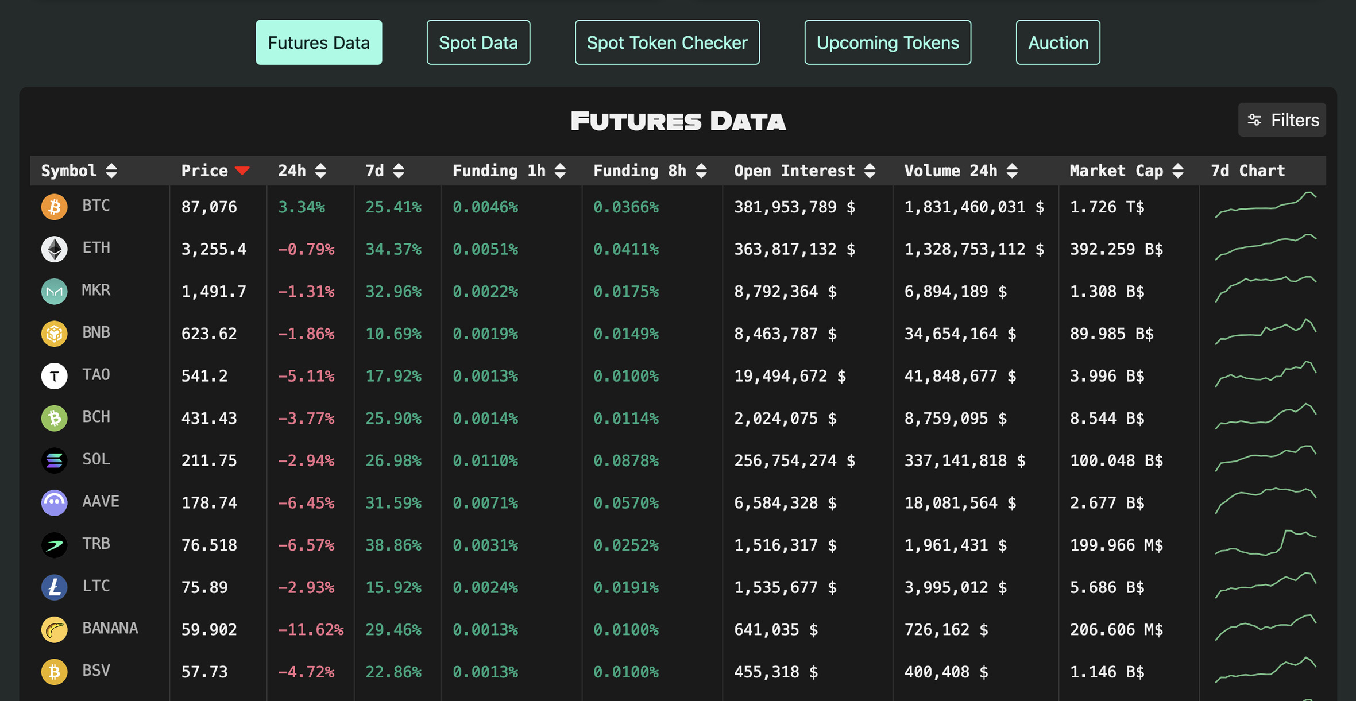
Task: Open the Spot Token Checker
Action: 667,42
